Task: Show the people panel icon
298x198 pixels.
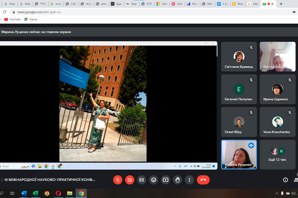Action: pos(296,180)
